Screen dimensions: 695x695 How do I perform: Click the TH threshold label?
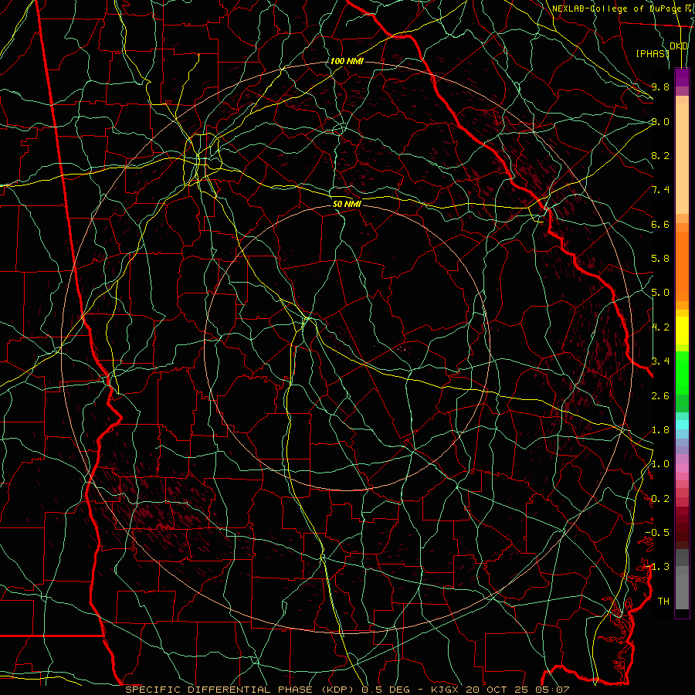click(x=663, y=602)
